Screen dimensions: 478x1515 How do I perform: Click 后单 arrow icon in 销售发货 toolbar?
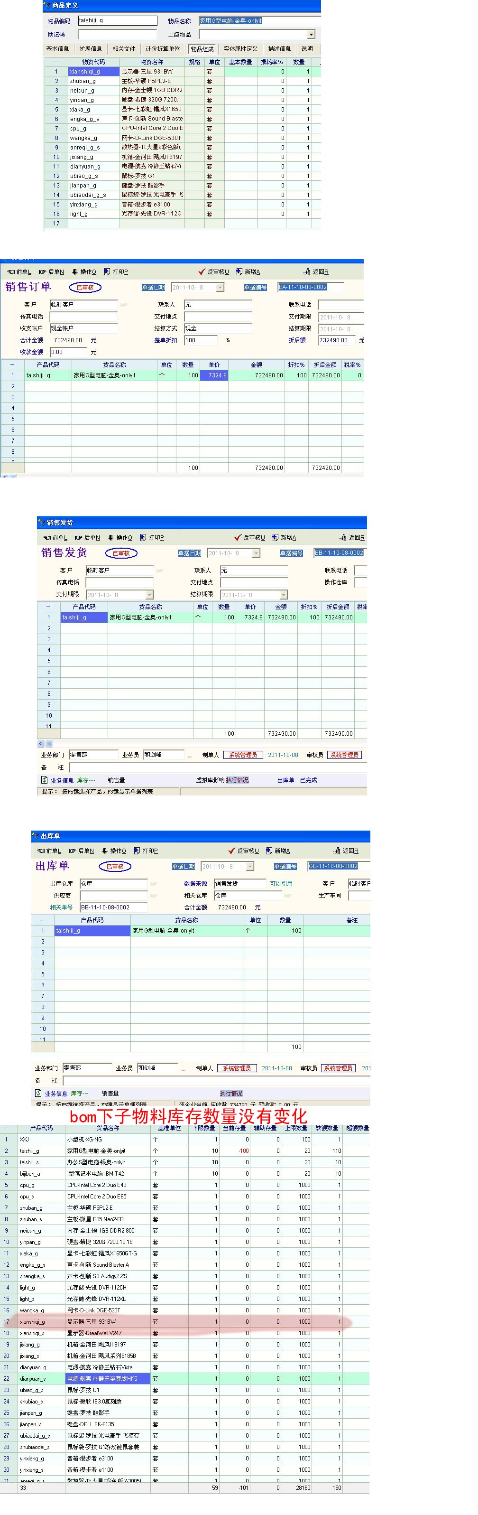click(x=78, y=538)
